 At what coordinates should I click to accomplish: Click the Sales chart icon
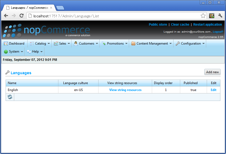[56, 44]
